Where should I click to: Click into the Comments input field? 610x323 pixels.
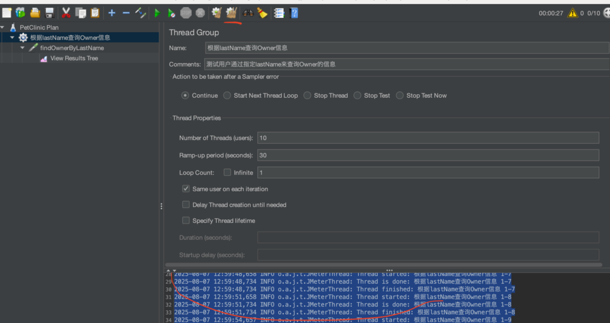[x=407, y=64]
